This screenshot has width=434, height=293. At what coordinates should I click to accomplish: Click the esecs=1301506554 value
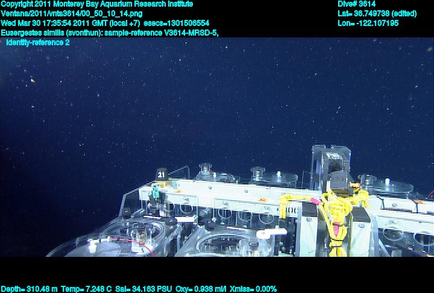pos(176,23)
